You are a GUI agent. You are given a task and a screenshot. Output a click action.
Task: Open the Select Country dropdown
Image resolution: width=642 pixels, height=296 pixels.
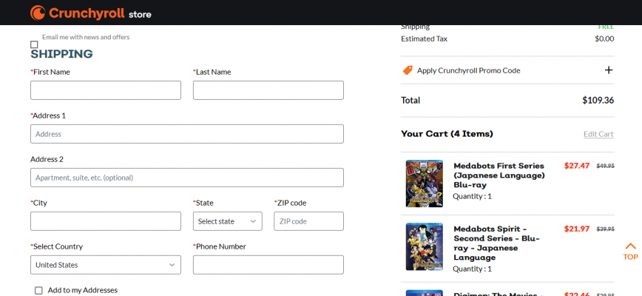tap(105, 265)
